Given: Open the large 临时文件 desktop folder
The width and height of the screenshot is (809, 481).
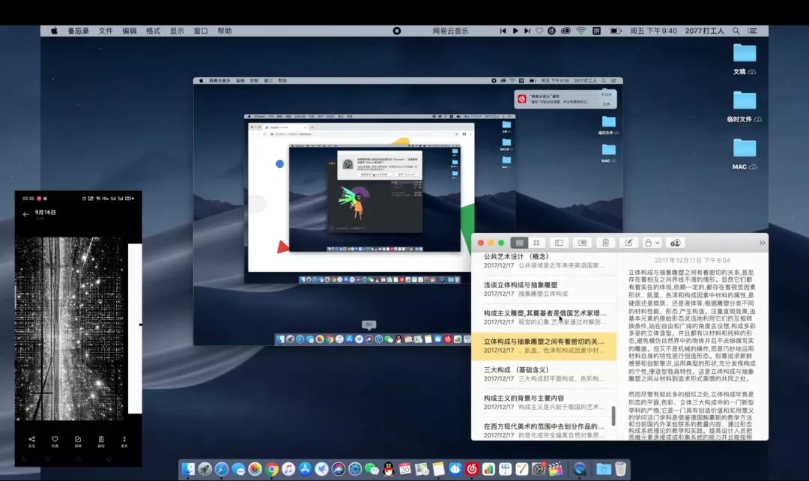Looking at the screenshot, I should point(745,100).
